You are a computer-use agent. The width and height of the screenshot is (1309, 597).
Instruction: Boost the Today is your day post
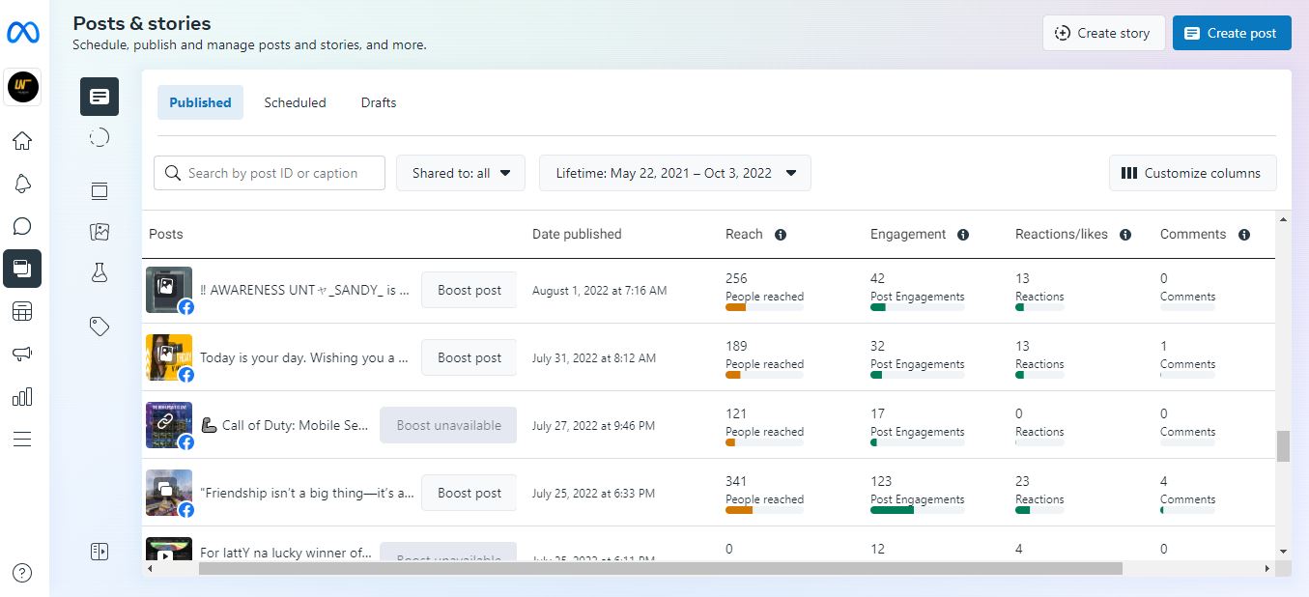click(x=470, y=357)
